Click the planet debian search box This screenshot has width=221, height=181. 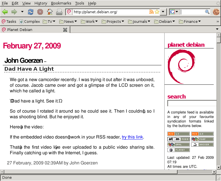192,103
